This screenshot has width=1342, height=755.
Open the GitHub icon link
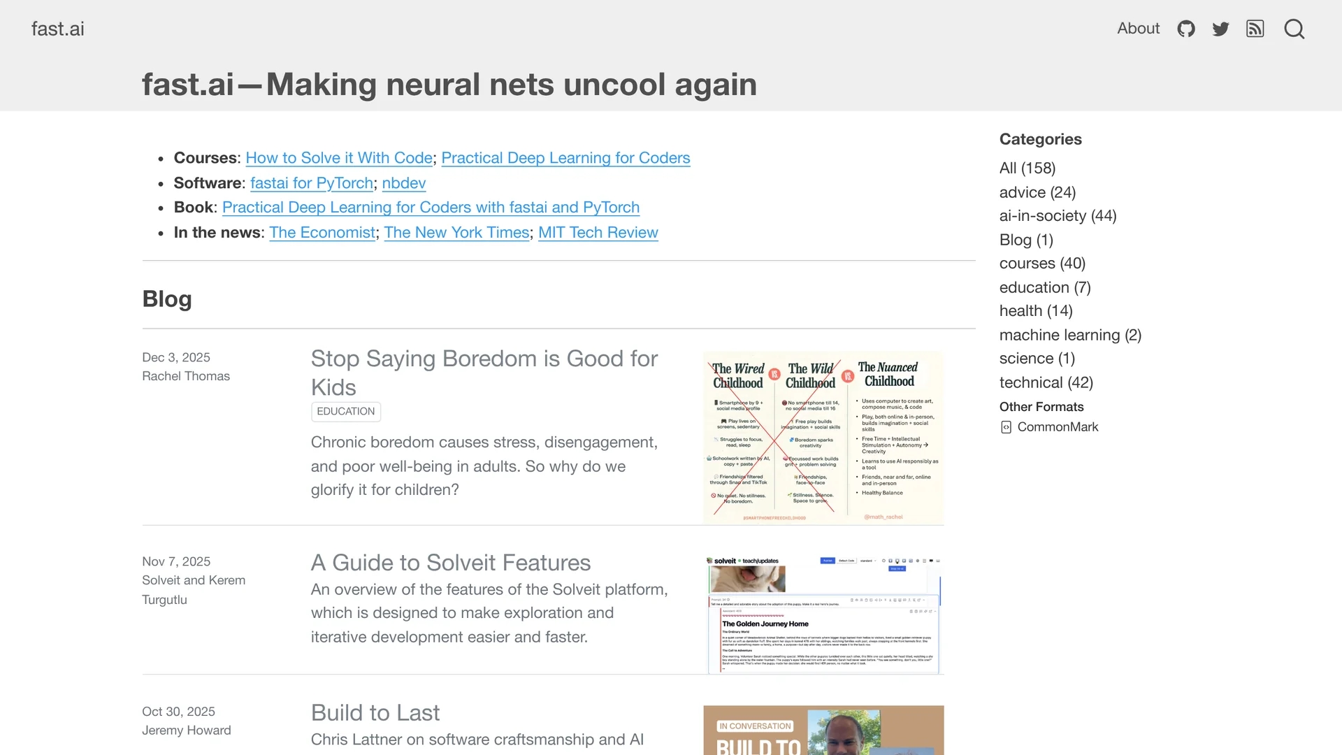(x=1186, y=29)
